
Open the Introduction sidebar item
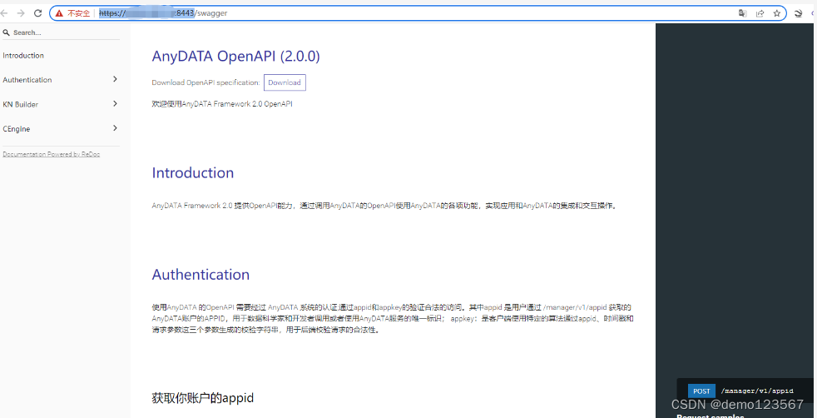click(x=23, y=55)
